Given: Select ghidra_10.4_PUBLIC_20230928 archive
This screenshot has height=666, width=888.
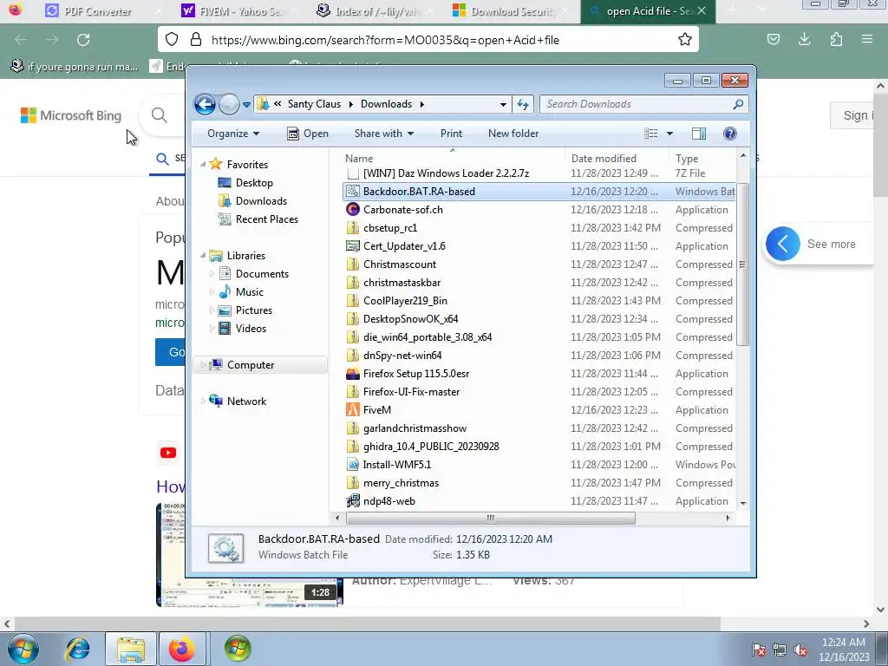Looking at the screenshot, I should (x=431, y=447).
